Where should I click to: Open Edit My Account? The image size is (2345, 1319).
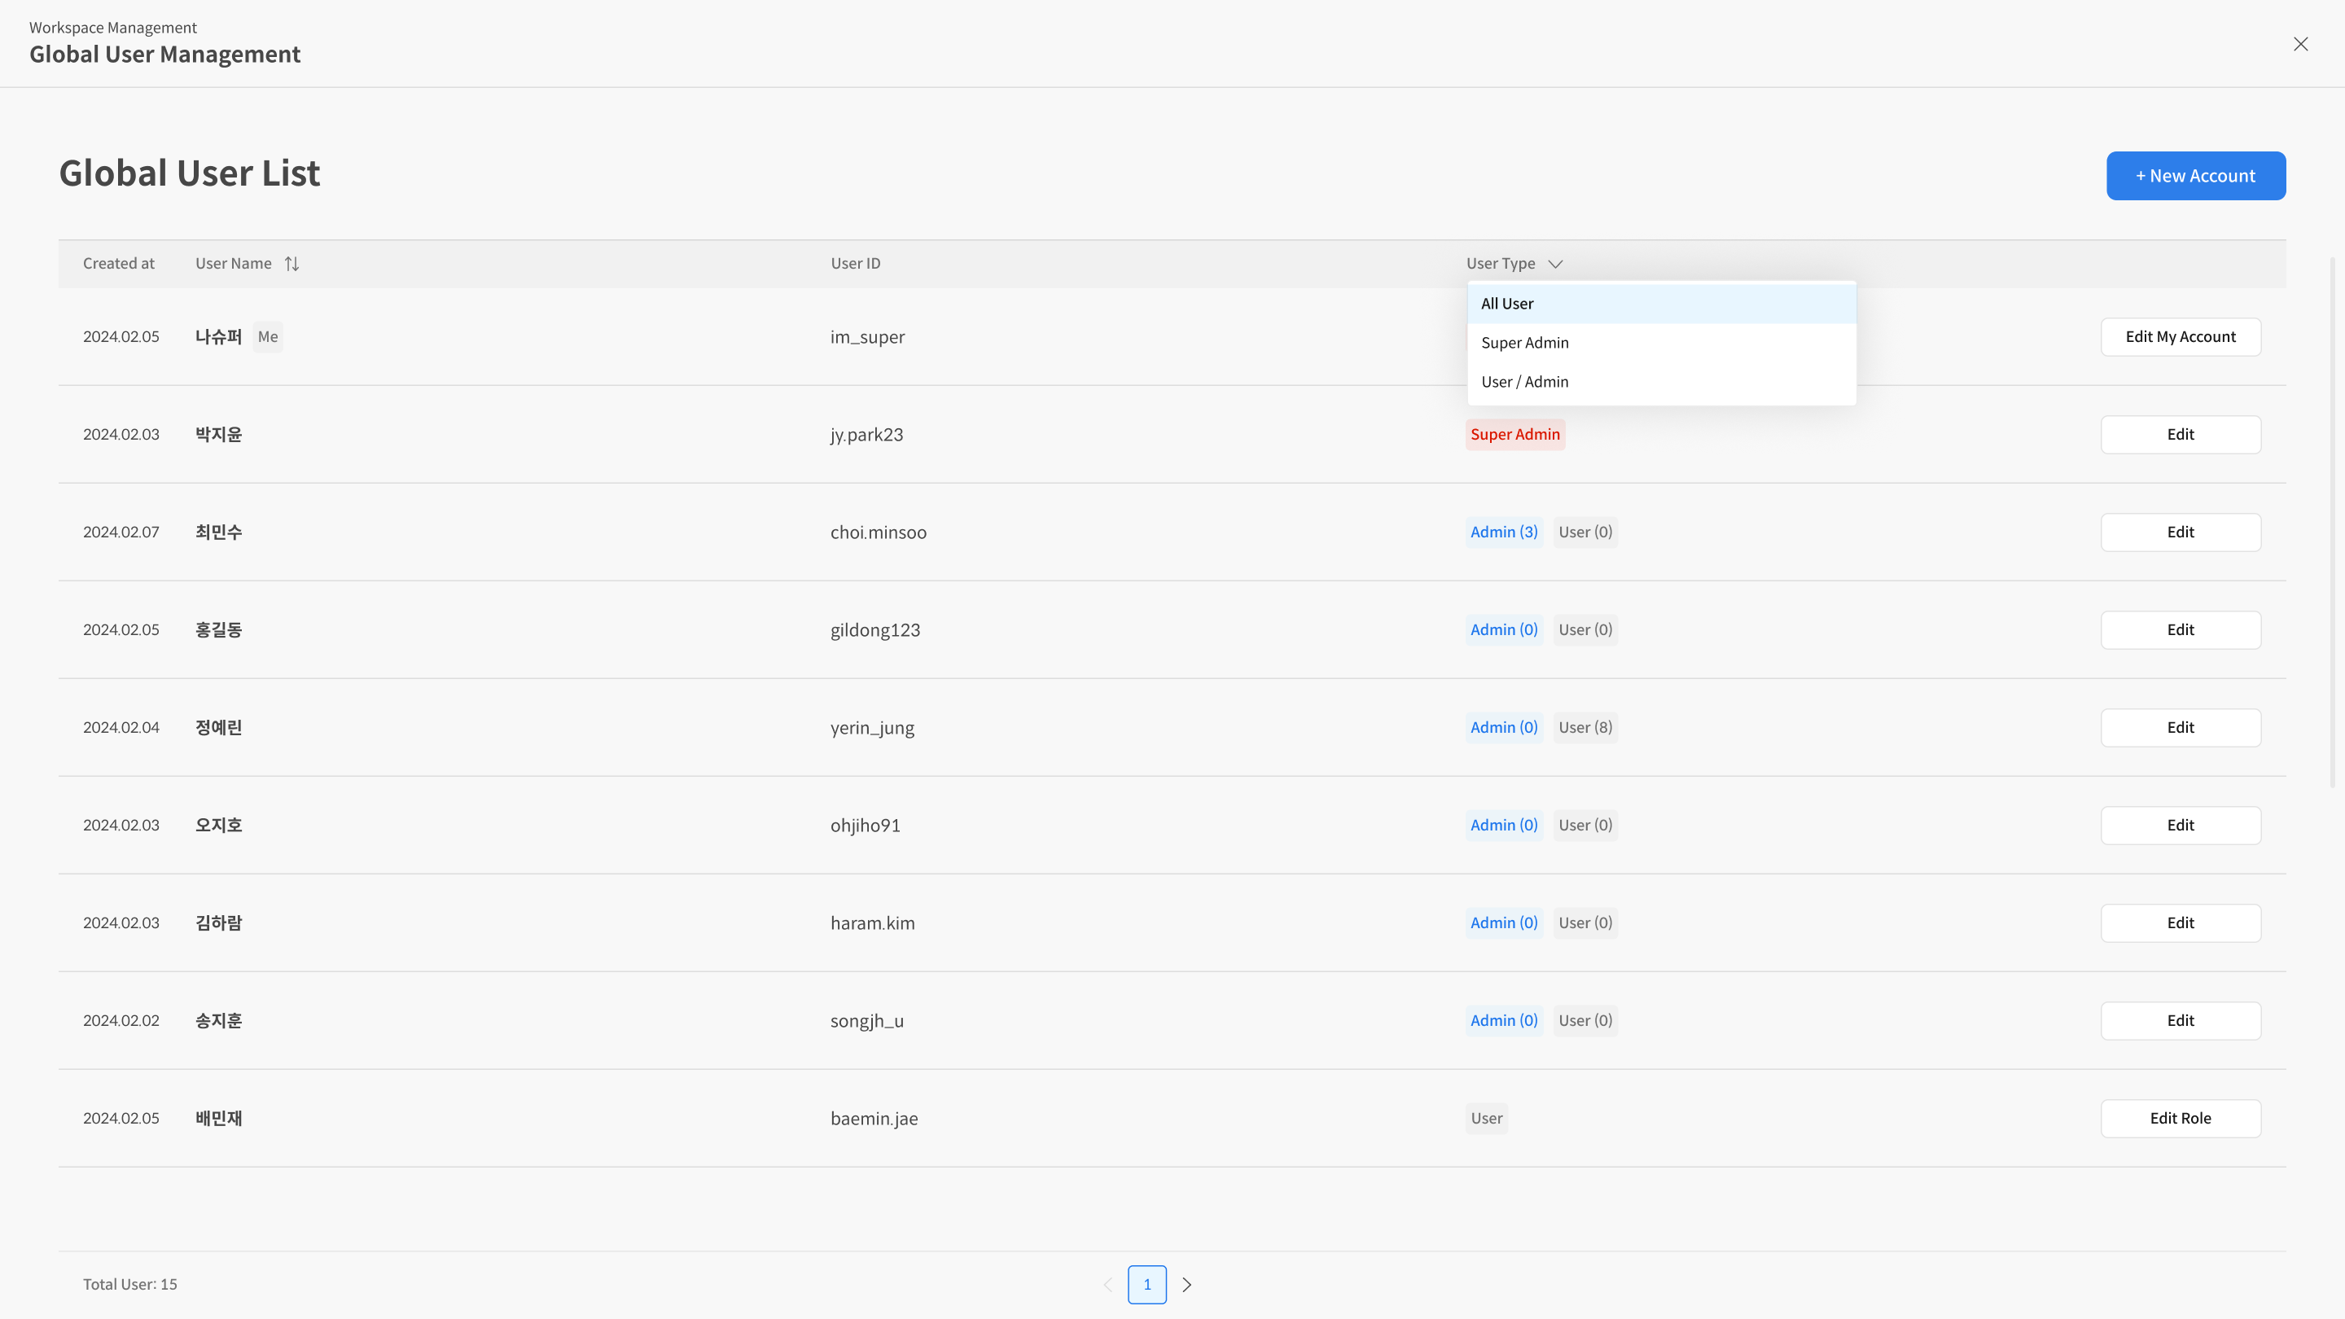[2180, 337]
